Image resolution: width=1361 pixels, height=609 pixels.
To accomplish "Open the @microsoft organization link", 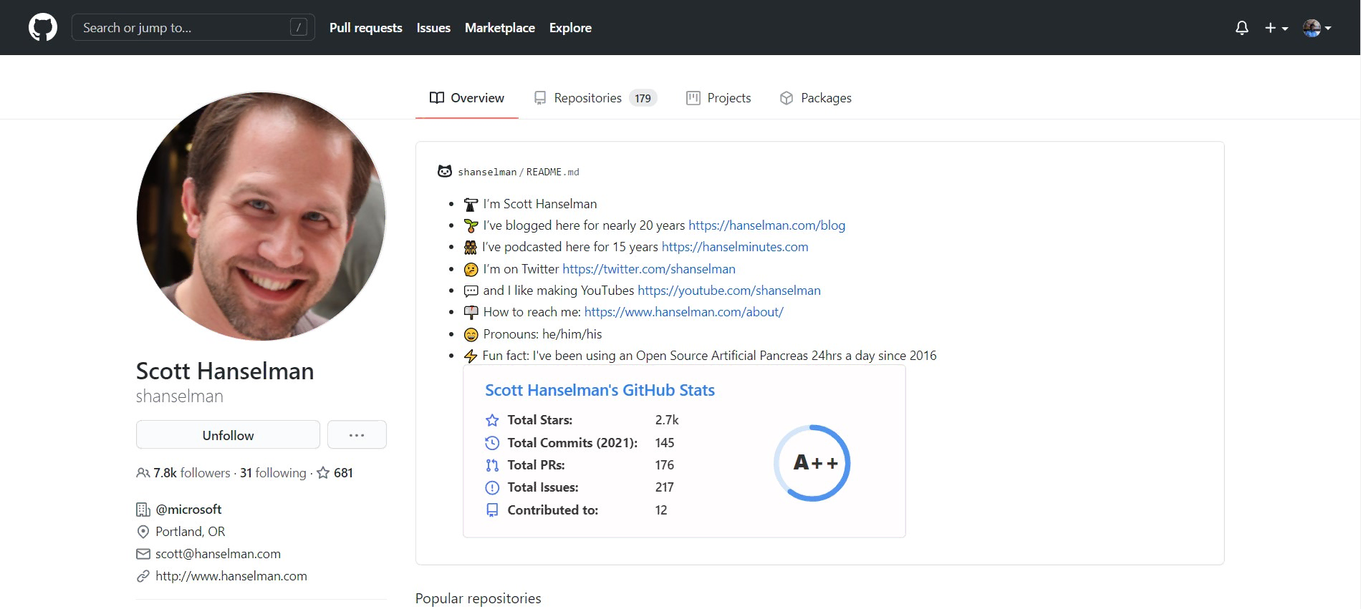I will [188, 510].
